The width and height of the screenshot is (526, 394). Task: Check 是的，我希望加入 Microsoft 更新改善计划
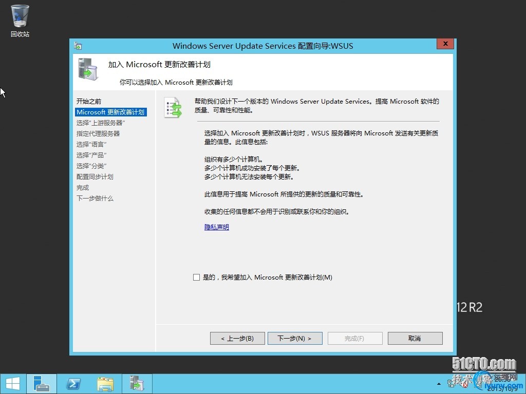point(197,278)
